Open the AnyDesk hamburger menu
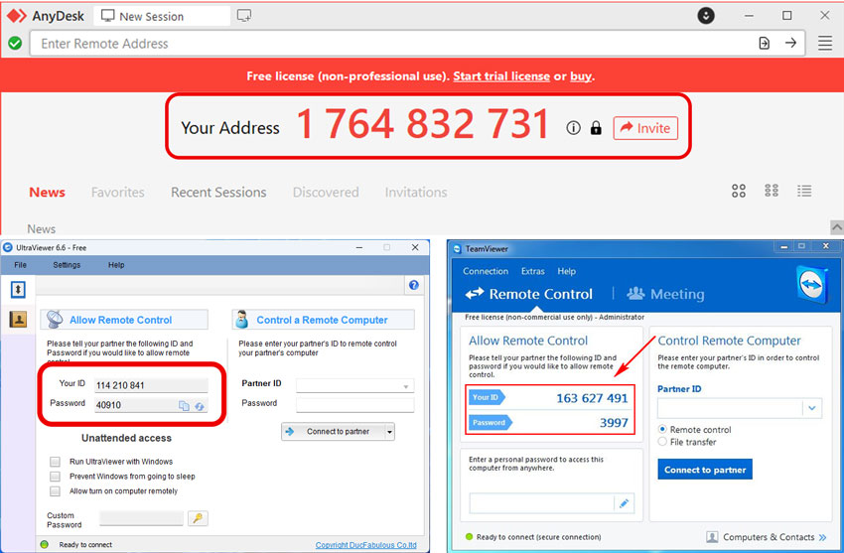 (x=824, y=44)
